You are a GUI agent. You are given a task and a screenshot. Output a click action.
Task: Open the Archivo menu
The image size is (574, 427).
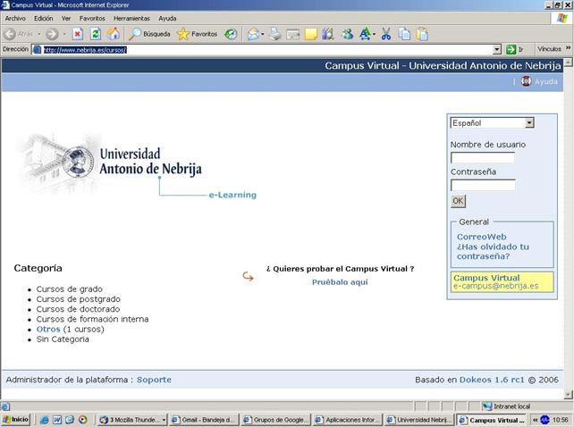click(x=15, y=18)
